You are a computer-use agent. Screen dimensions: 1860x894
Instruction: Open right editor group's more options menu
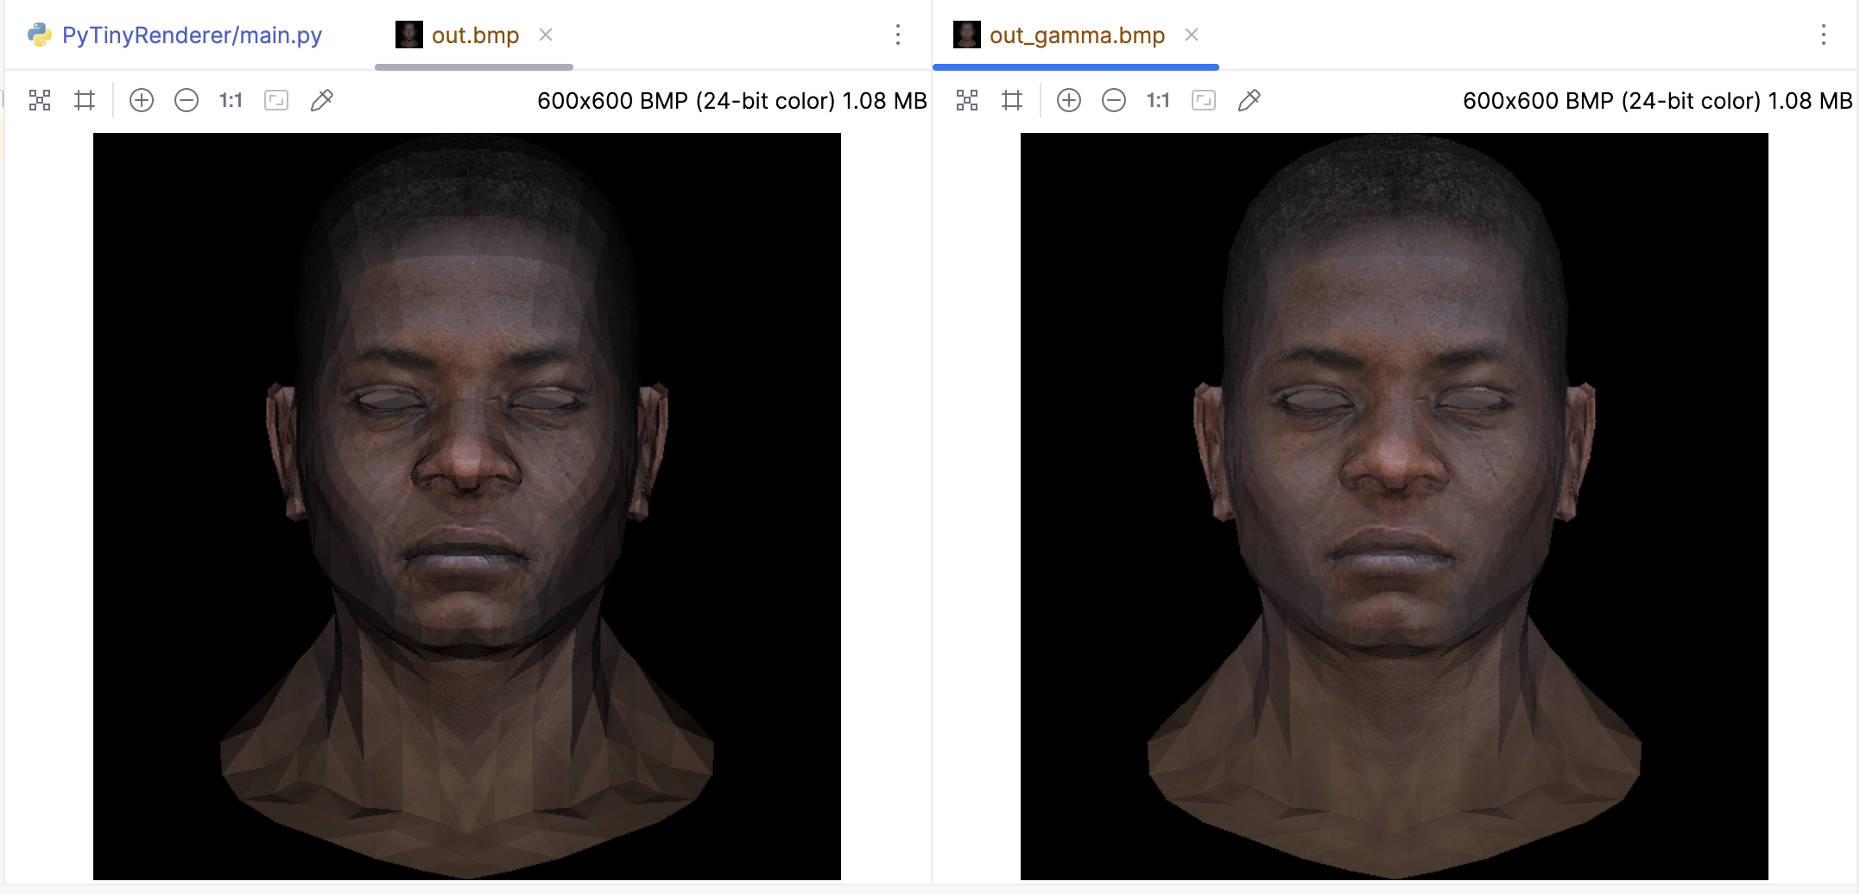(x=1824, y=35)
